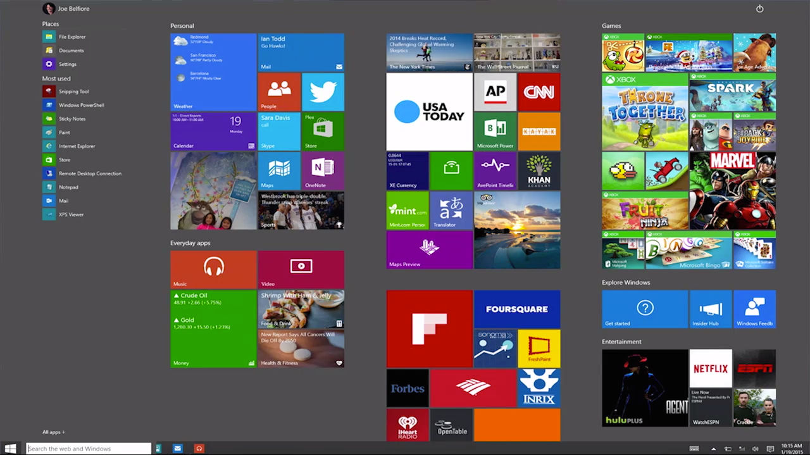Open the Mail icon on the taskbar
This screenshot has width=810, height=455.
[x=178, y=448]
